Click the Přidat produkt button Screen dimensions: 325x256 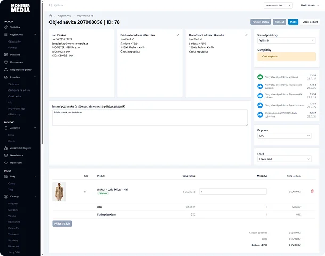(x=62, y=224)
